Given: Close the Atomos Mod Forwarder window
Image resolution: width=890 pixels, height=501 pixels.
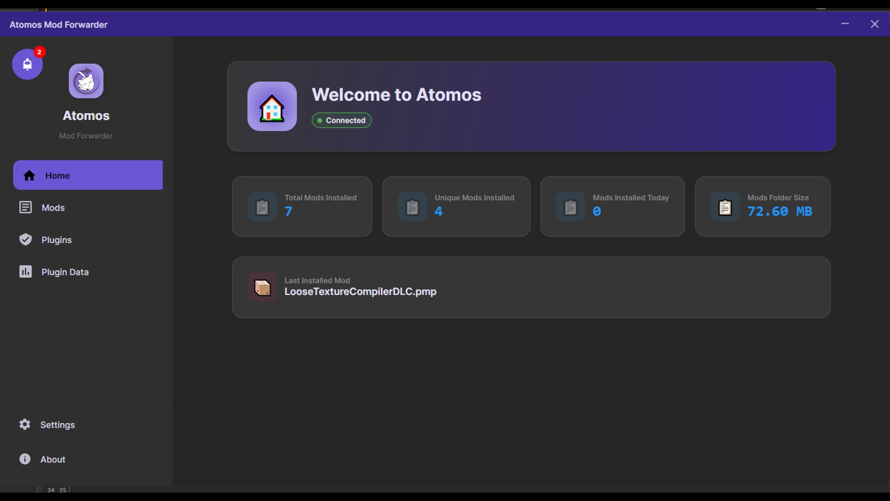Looking at the screenshot, I should point(875,24).
